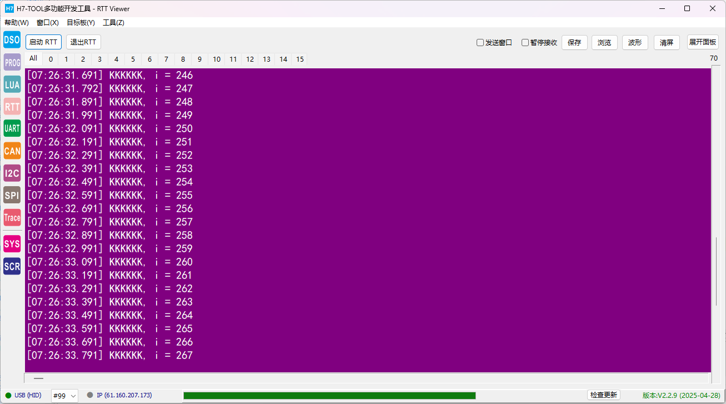Switch to channel tab 12
The width and height of the screenshot is (726, 404).
pos(250,59)
